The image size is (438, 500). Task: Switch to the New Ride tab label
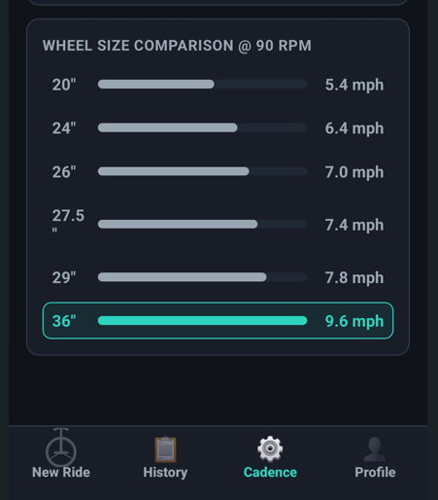click(61, 473)
